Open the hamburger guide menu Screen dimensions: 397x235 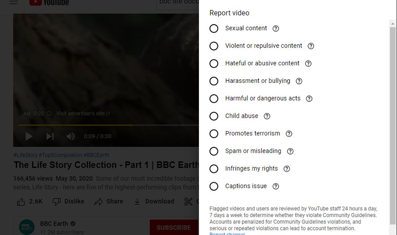coord(13,2)
